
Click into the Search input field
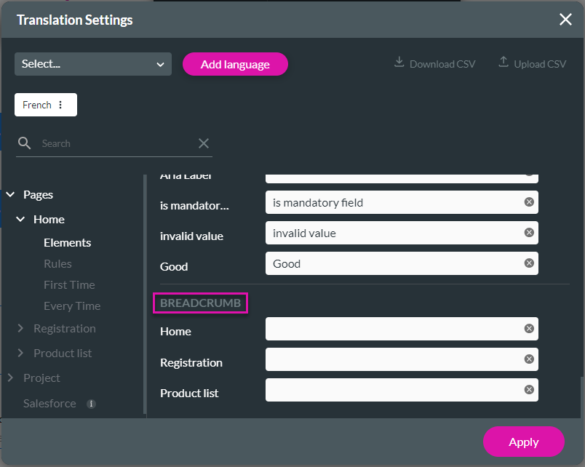tap(116, 143)
